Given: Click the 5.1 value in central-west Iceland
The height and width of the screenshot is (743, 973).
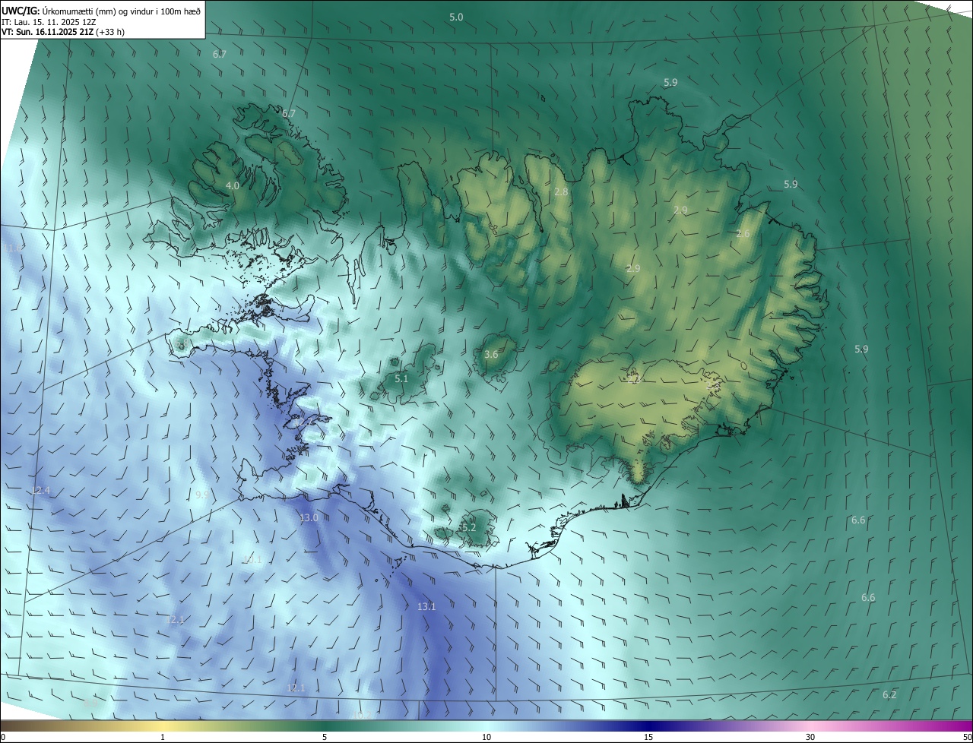Looking at the screenshot, I should click(x=401, y=378).
